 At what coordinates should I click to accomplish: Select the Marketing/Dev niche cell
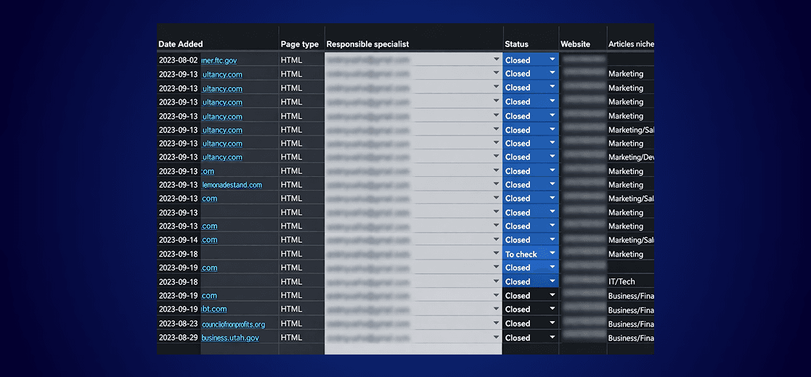coord(631,157)
